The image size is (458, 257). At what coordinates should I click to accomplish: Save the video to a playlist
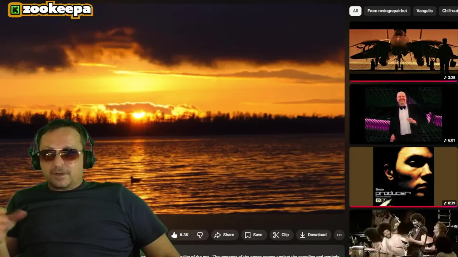[254, 235]
